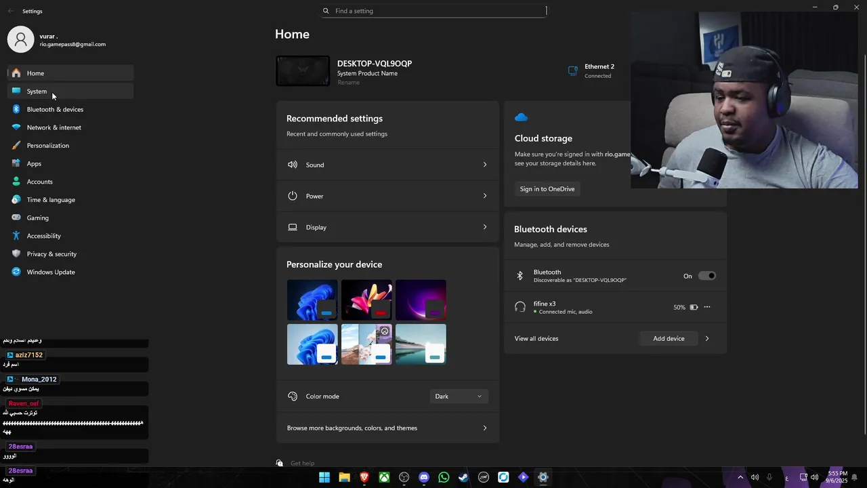Open WhatsApp from the taskbar

point(444,477)
